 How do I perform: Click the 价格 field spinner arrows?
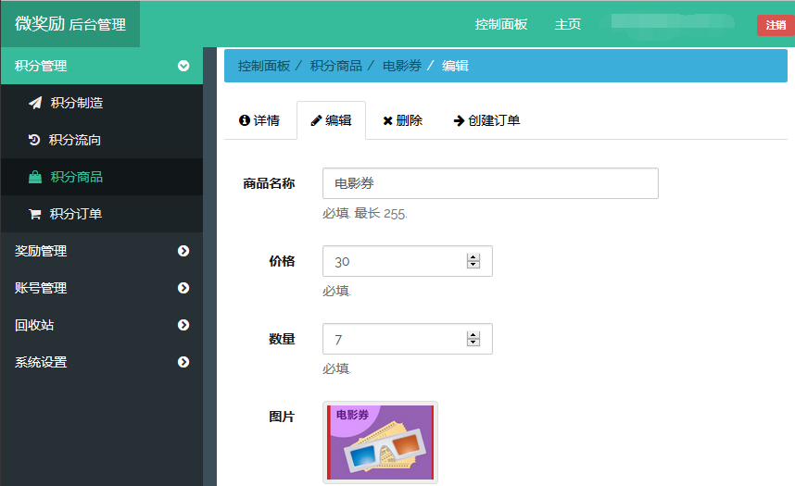click(x=473, y=261)
